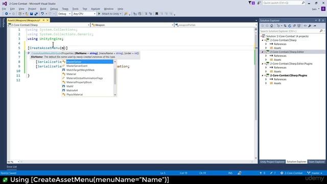The image size is (327, 184).
Task: Select MasterServerEvent in autocomplete list
Action: (x=77, y=66)
